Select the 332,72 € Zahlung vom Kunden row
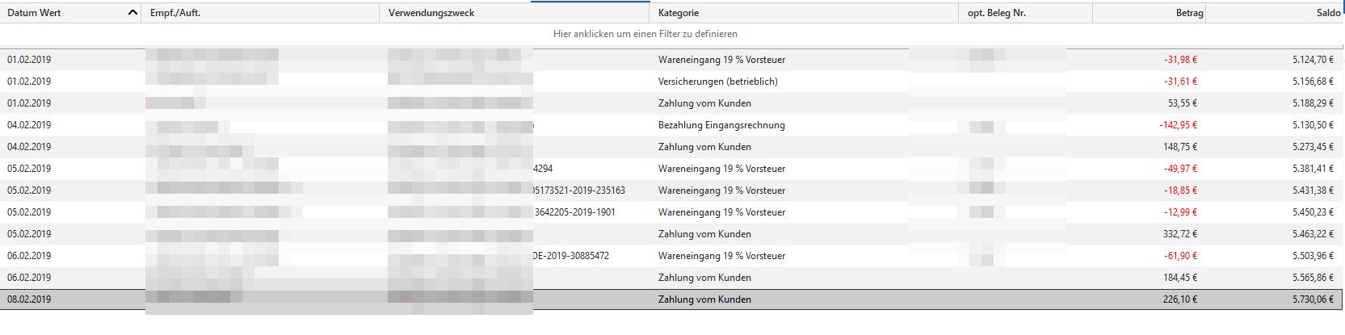The height and width of the screenshot is (335, 1345). pyautogui.click(x=671, y=234)
